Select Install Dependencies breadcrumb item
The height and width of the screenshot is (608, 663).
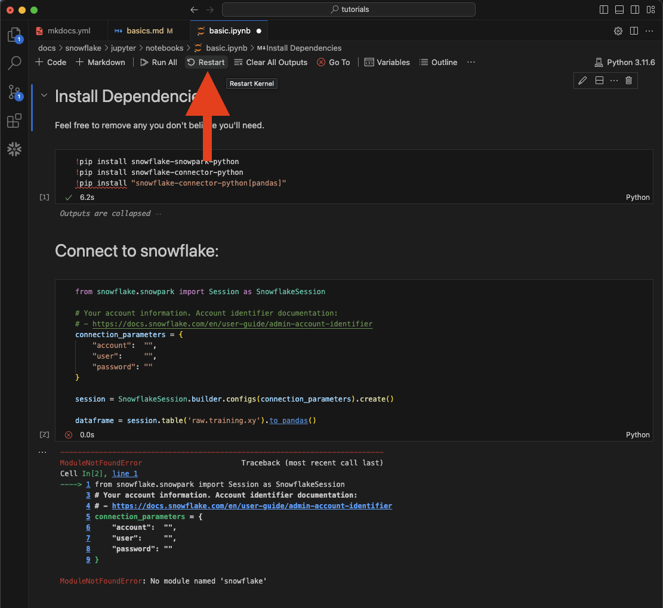click(x=299, y=48)
